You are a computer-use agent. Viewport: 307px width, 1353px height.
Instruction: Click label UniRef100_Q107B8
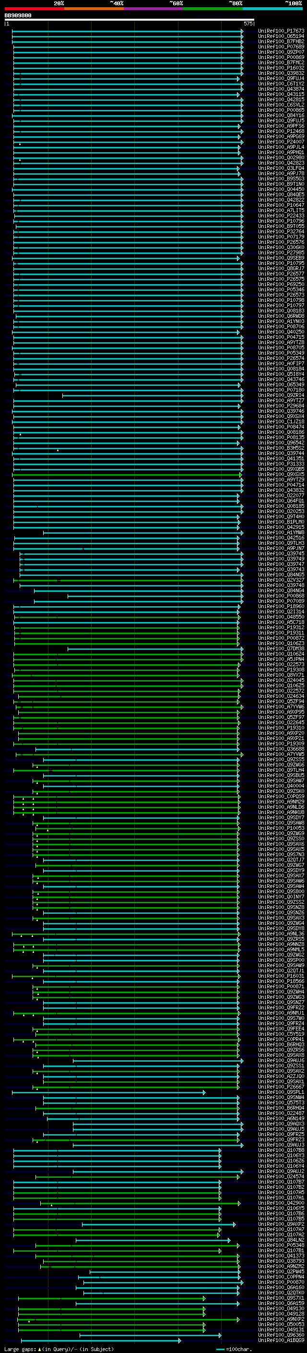click(281, 1149)
